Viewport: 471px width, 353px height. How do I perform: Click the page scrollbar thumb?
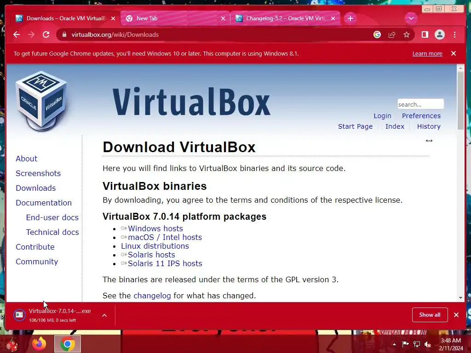coord(460,101)
